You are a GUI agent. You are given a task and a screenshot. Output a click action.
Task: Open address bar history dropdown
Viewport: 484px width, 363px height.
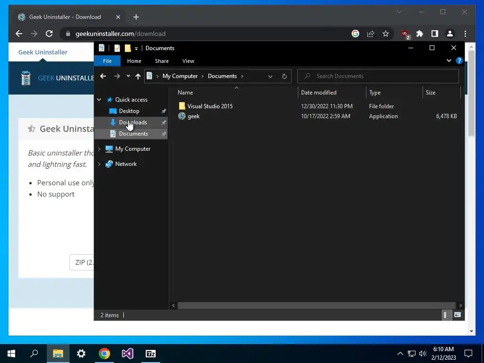pos(270,76)
